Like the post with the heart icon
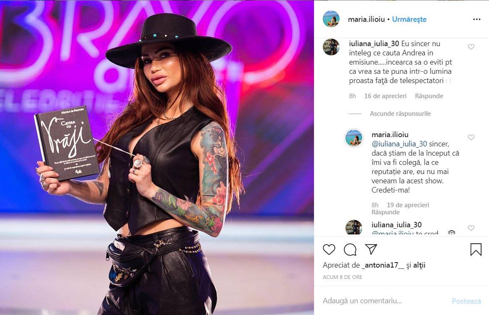Screen dimensions: 489x315 329,250
